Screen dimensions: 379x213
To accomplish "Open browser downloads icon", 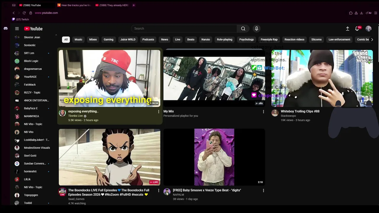I will tap(362, 13).
